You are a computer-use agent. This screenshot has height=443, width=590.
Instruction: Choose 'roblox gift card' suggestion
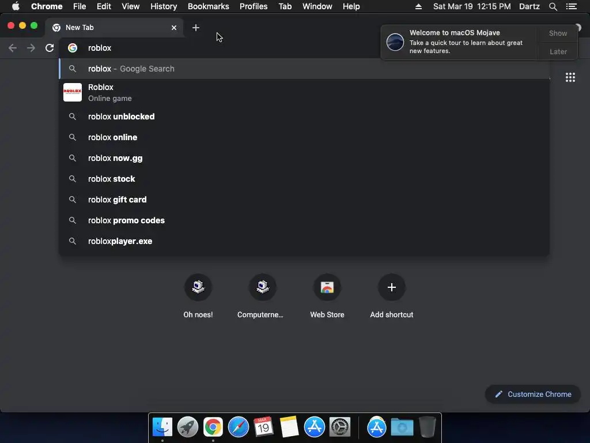click(x=304, y=199)
